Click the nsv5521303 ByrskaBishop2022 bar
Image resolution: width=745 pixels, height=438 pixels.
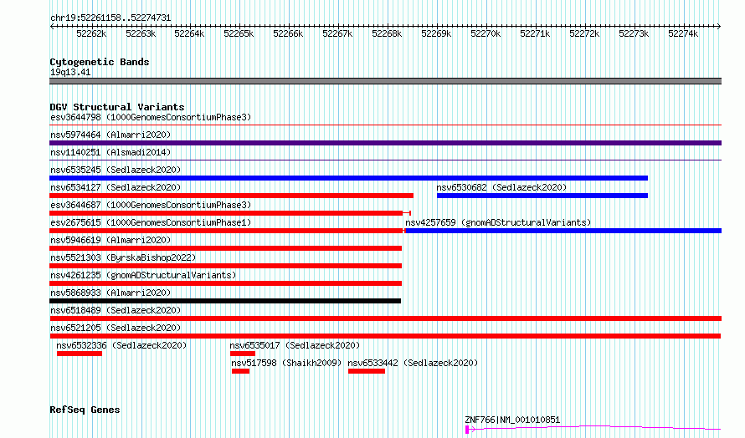coord(226,266)
